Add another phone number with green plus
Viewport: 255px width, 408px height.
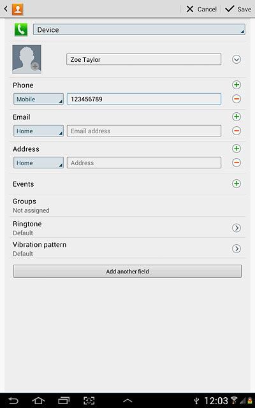point(237,85)
